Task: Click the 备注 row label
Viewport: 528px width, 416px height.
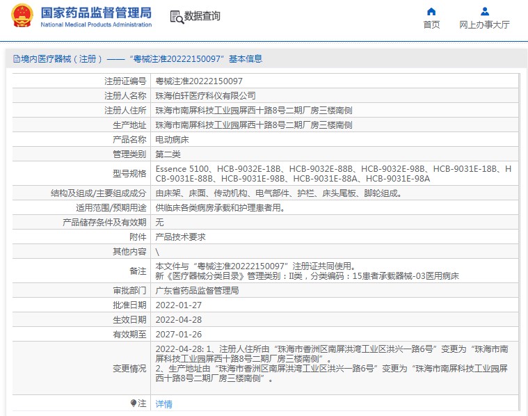Action: tap(138, 271)
